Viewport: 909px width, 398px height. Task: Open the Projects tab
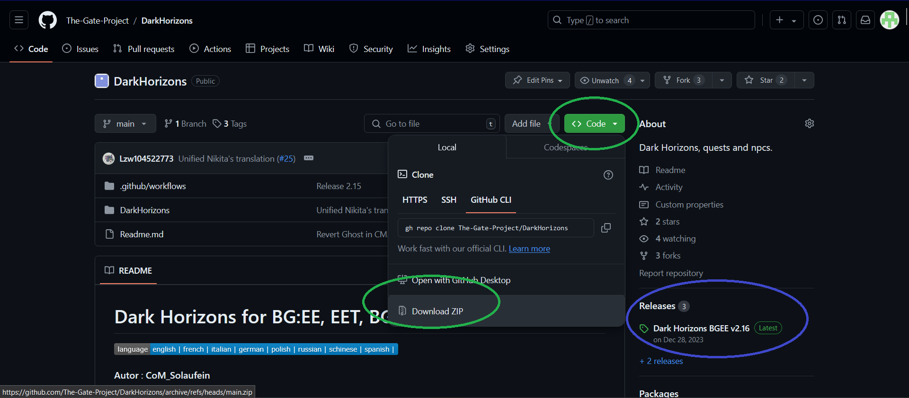267,49
